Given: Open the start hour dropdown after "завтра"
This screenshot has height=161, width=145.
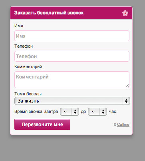Looking at the screenshot, I should click(x=70, y=112).
